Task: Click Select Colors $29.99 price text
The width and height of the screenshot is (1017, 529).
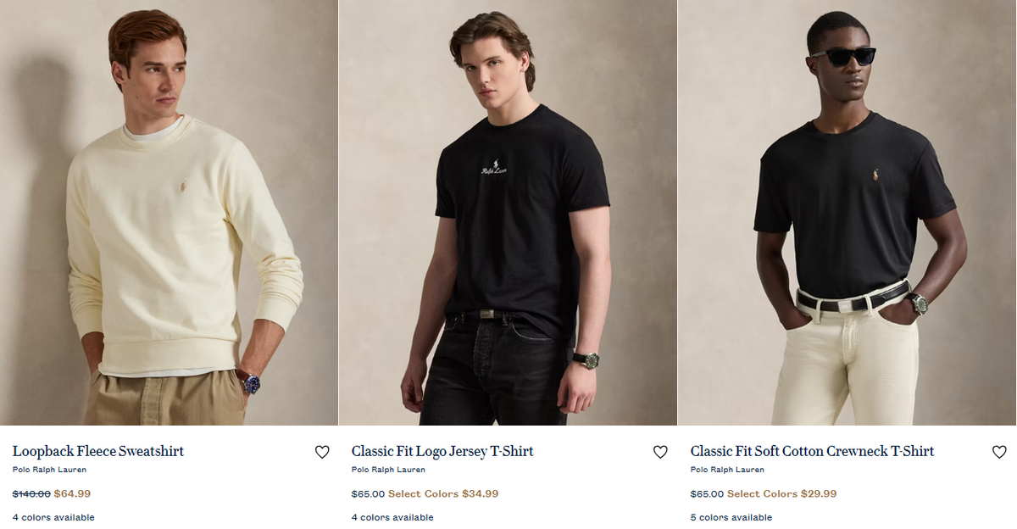Action: click(782, 493)
